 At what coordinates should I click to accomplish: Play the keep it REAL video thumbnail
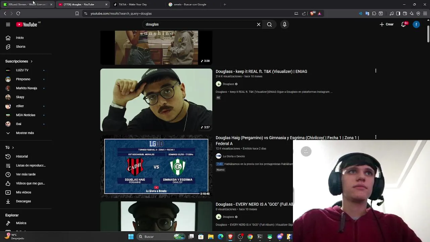[x=156, y=100]
